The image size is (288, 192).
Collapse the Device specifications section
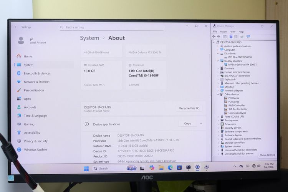click(x=201, y=124)
